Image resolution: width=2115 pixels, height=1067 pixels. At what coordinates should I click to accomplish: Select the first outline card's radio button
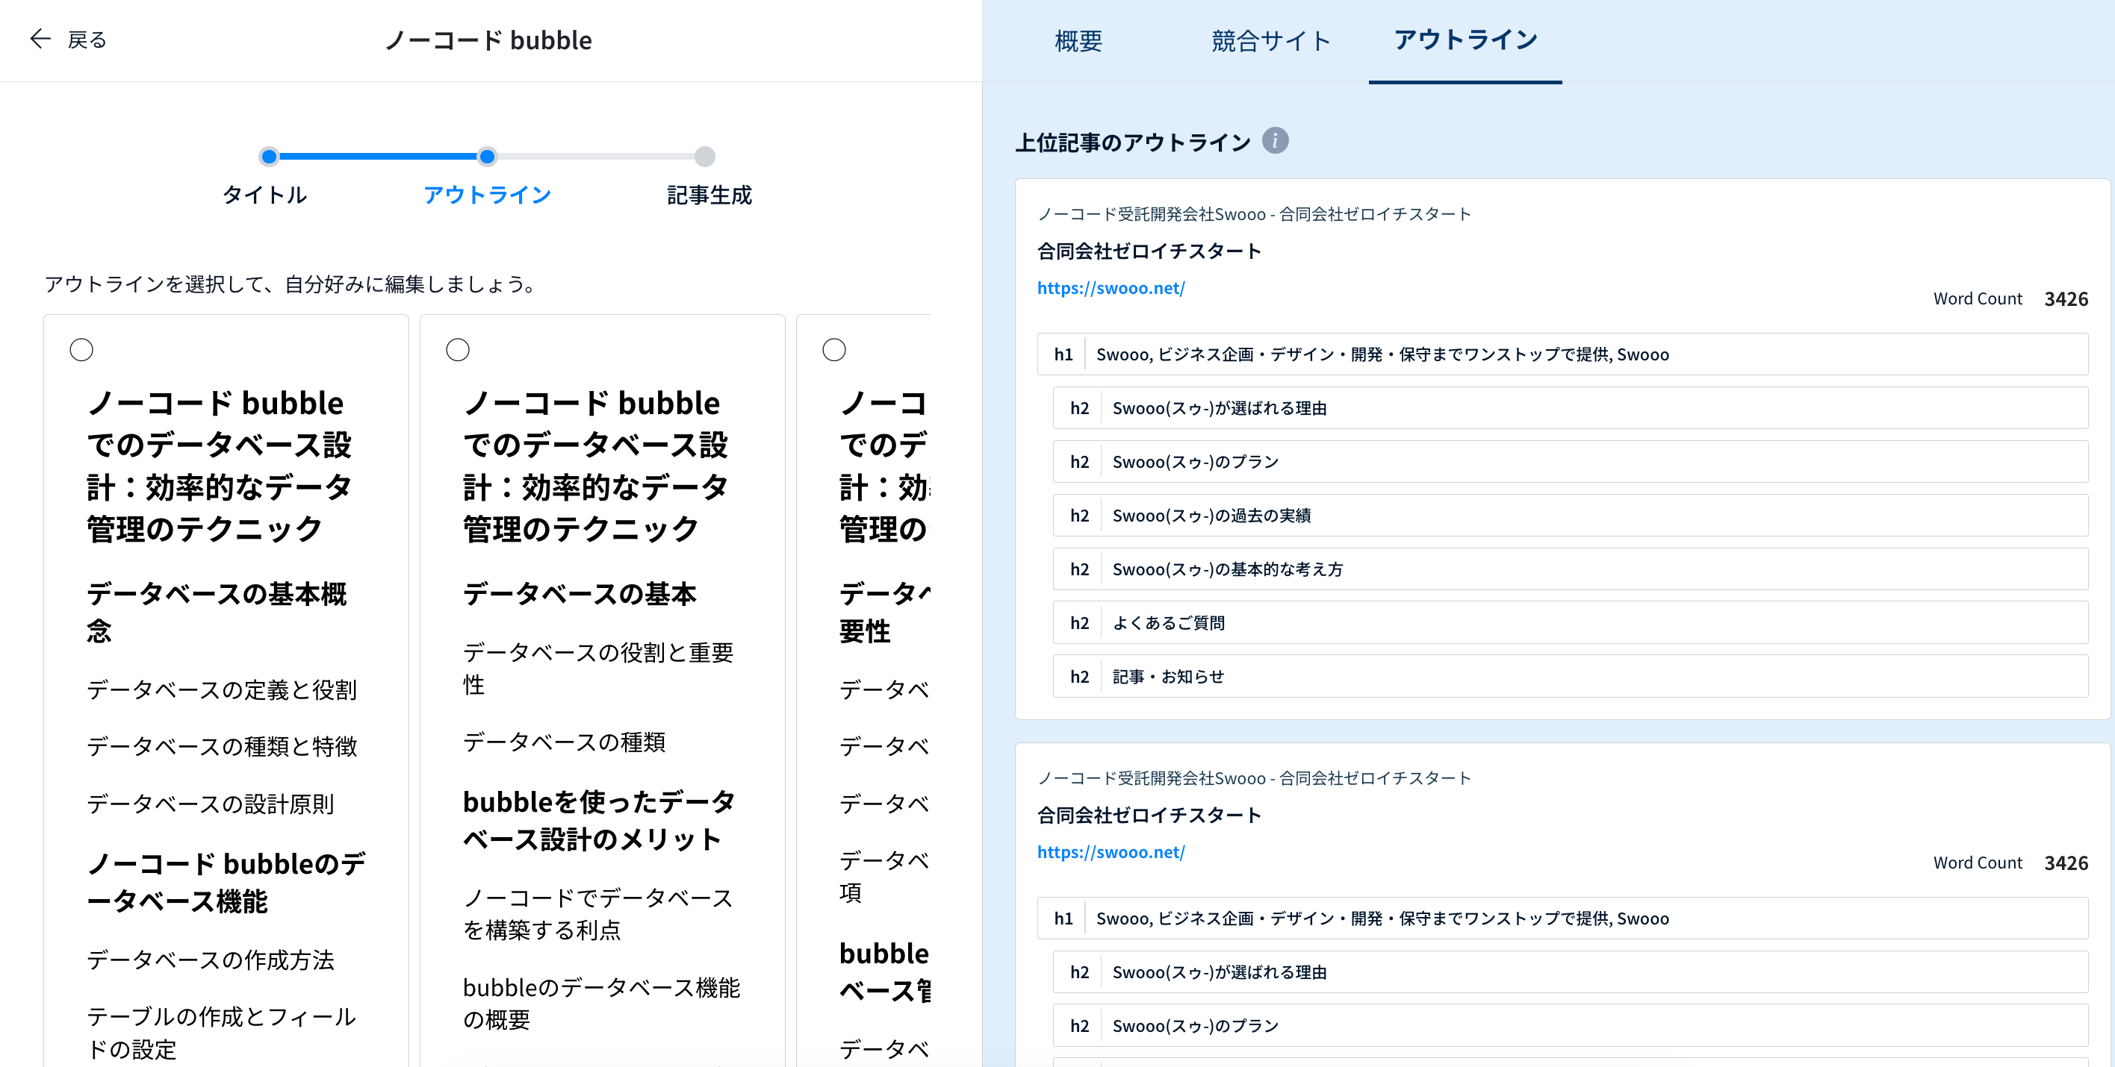click(x=81, y=348)
